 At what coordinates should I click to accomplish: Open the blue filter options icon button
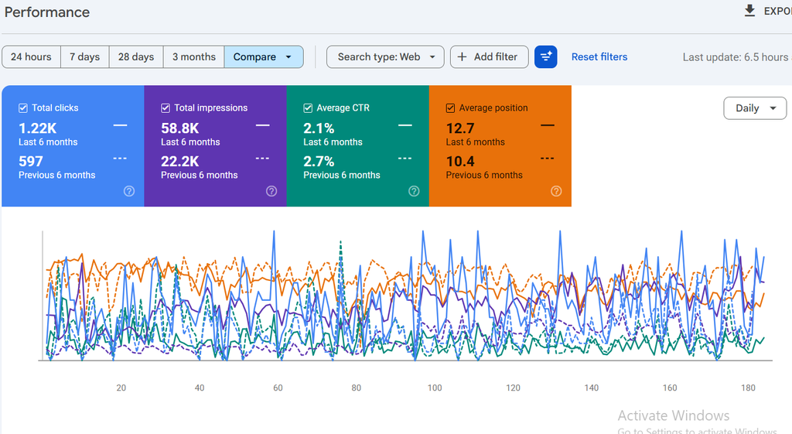(x=545, y=56)
